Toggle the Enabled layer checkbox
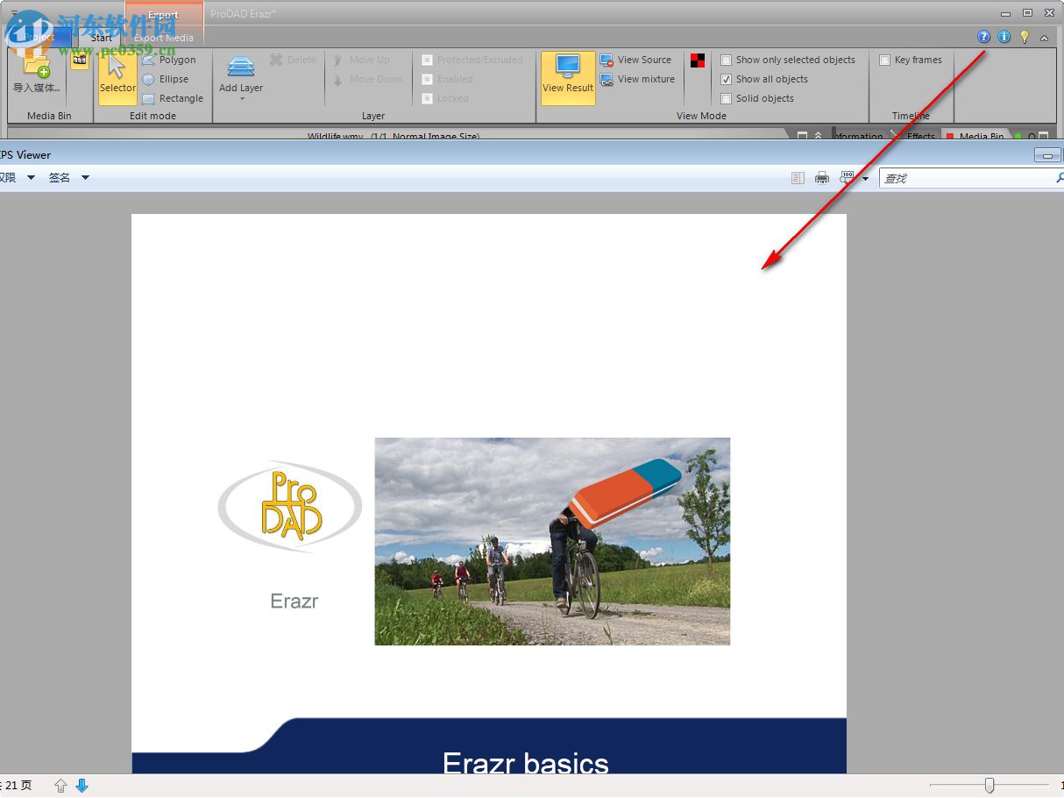 [427, 79]
